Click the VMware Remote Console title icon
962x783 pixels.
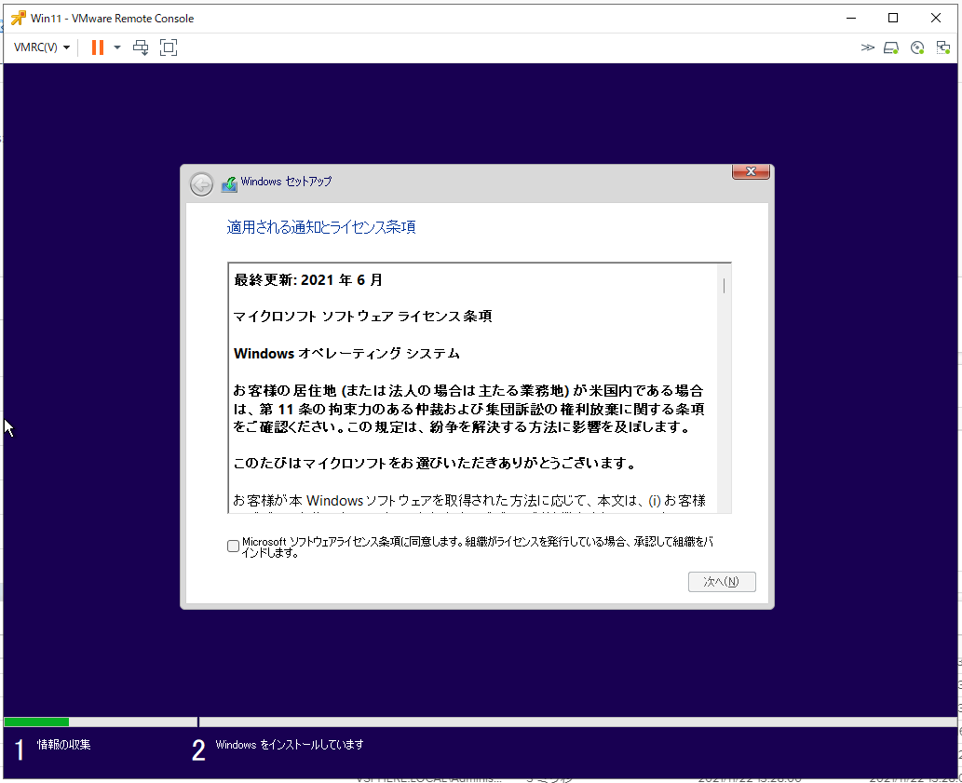[18, 18]
